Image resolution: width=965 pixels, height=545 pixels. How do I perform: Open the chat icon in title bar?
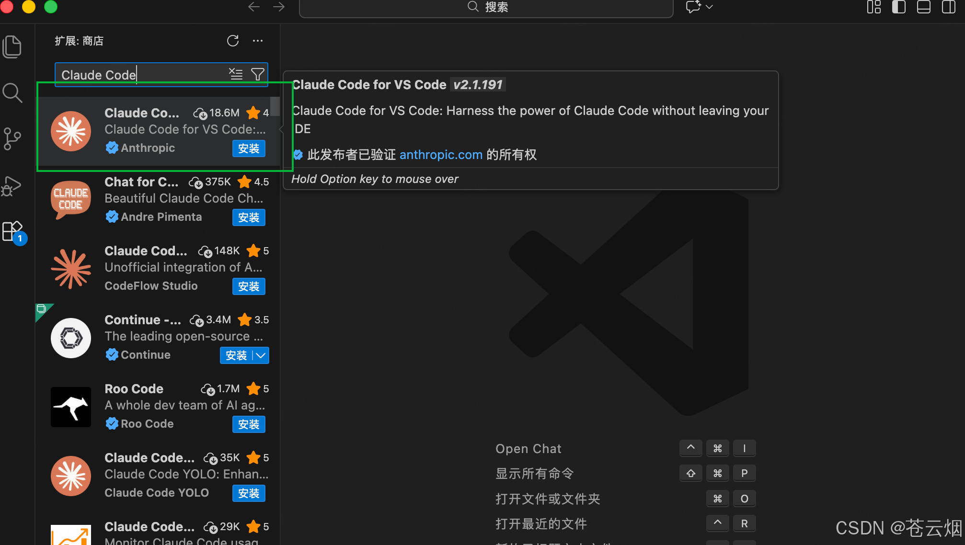click(693, 7)
